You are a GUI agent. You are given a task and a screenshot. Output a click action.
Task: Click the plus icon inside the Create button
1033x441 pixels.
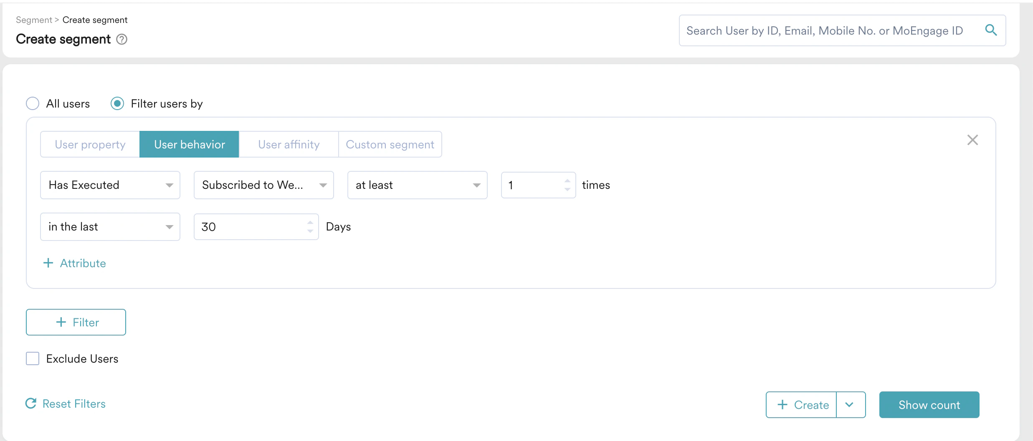click(x=782, y=404)
